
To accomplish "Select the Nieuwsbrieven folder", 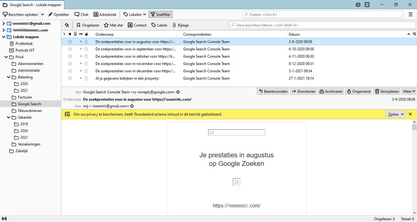I will pos(31,111).
